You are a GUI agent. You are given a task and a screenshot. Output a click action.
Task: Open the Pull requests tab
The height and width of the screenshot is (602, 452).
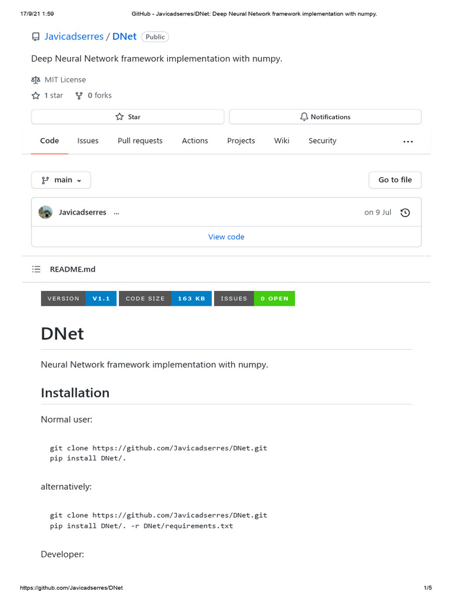pos(140,141)
